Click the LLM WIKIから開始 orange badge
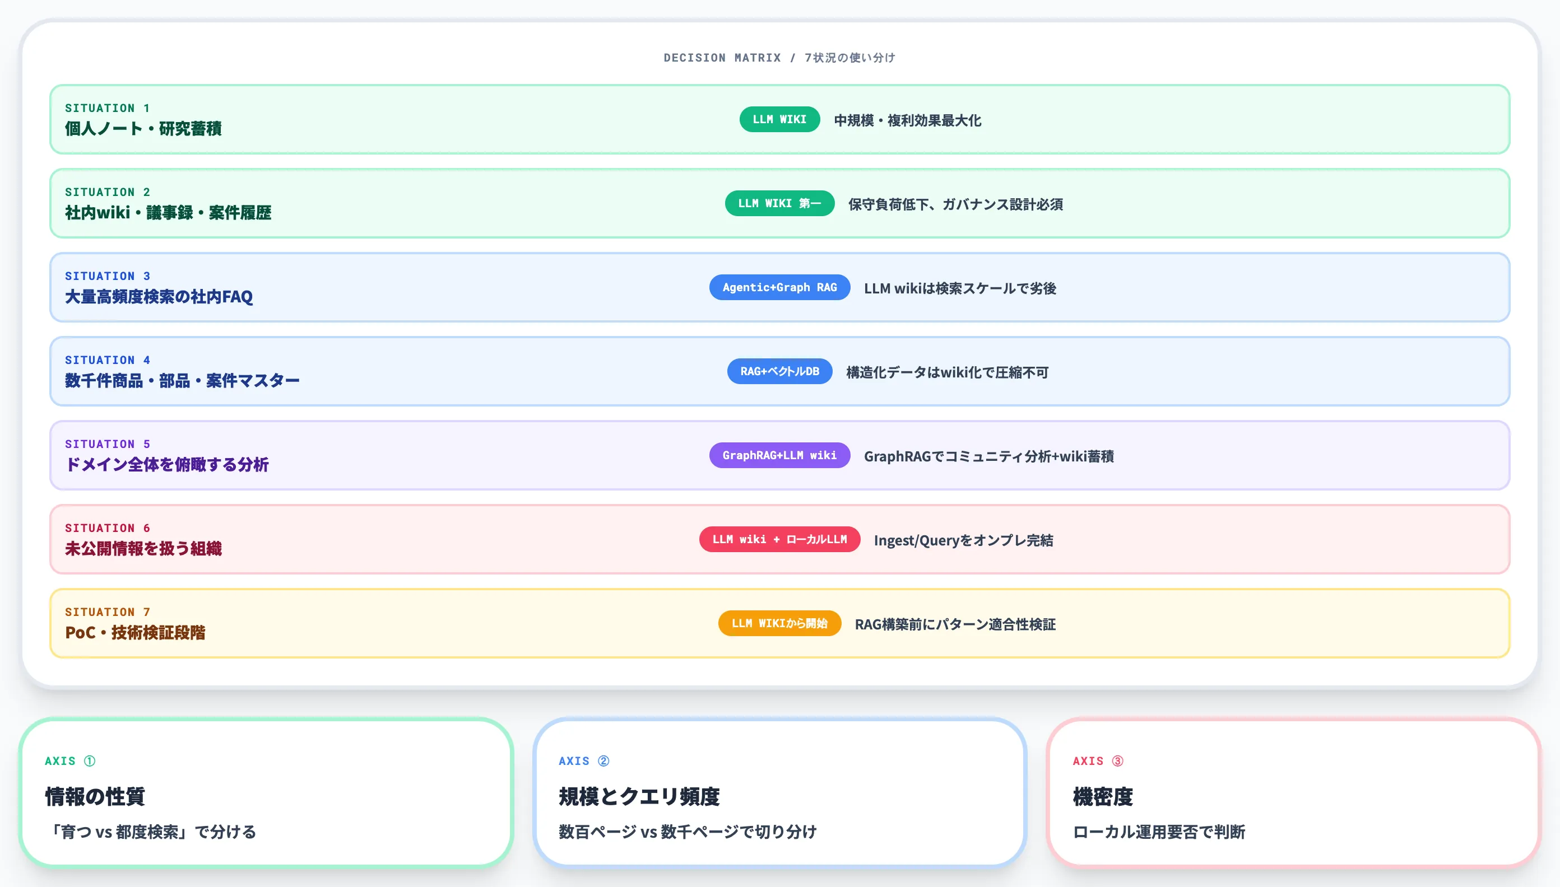This screenshot has height=887, width=1560. [779, 624]
